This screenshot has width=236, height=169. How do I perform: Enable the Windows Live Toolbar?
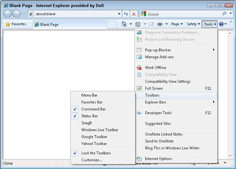103,130
